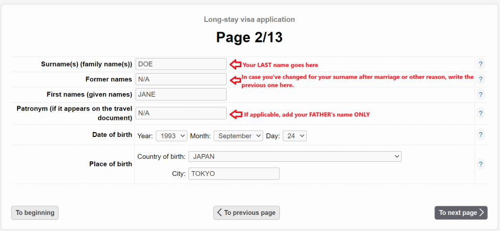Focus the First names field with JANE

pos(181,95)
